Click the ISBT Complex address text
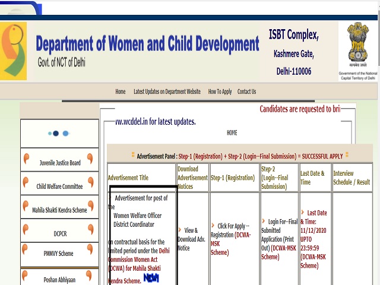Viewport: 380px width, 285px height. pyautogui.click(x=293, y=34)
